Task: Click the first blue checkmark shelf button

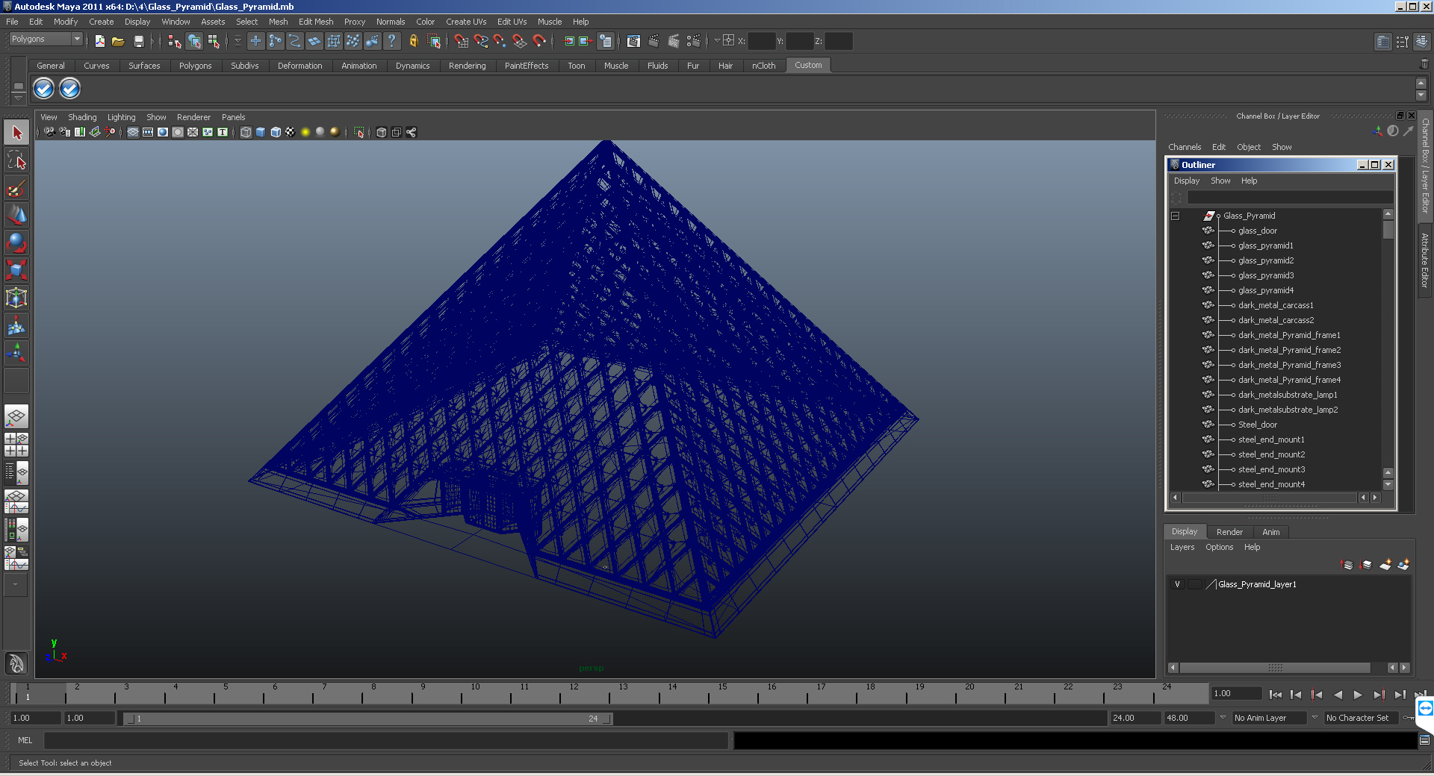Action: 44,89
